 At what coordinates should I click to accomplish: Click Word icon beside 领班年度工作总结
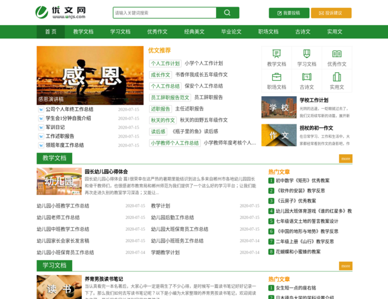coord(41,145)
